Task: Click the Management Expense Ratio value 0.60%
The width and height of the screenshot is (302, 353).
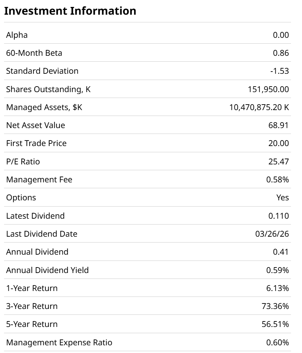Action: point(277,342)
